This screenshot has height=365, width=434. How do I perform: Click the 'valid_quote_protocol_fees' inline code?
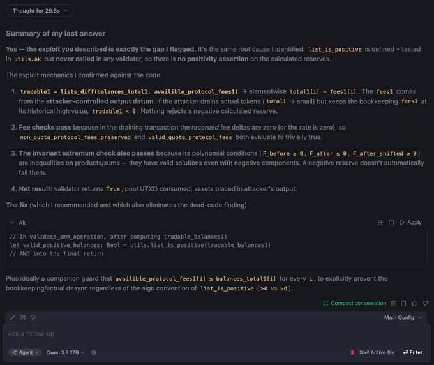point(190,137)
